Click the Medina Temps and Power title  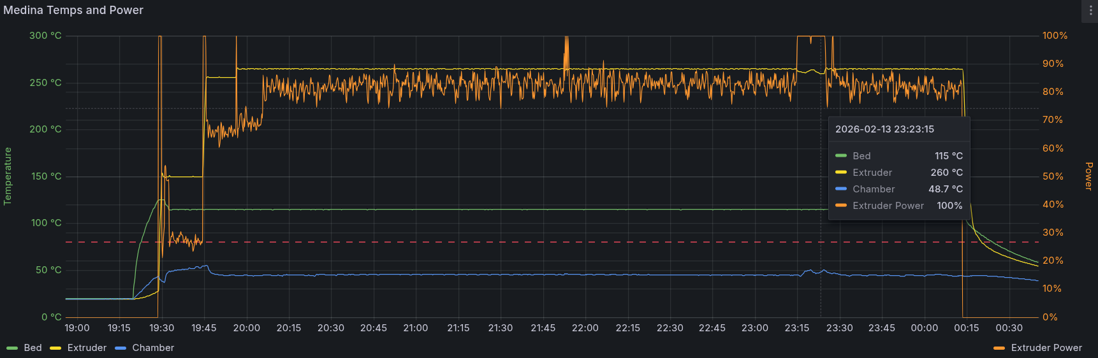point(73,10)
